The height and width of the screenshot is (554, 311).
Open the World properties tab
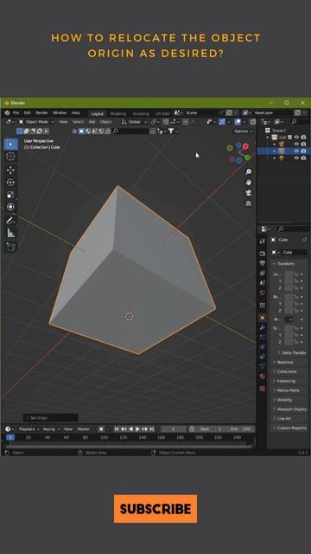pyautogui.click(x=263, y=293)
